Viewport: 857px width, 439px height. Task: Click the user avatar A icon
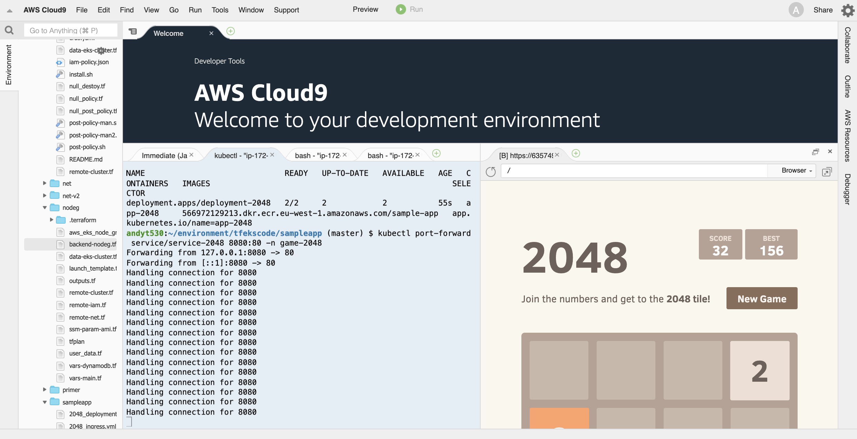(796, 10)
